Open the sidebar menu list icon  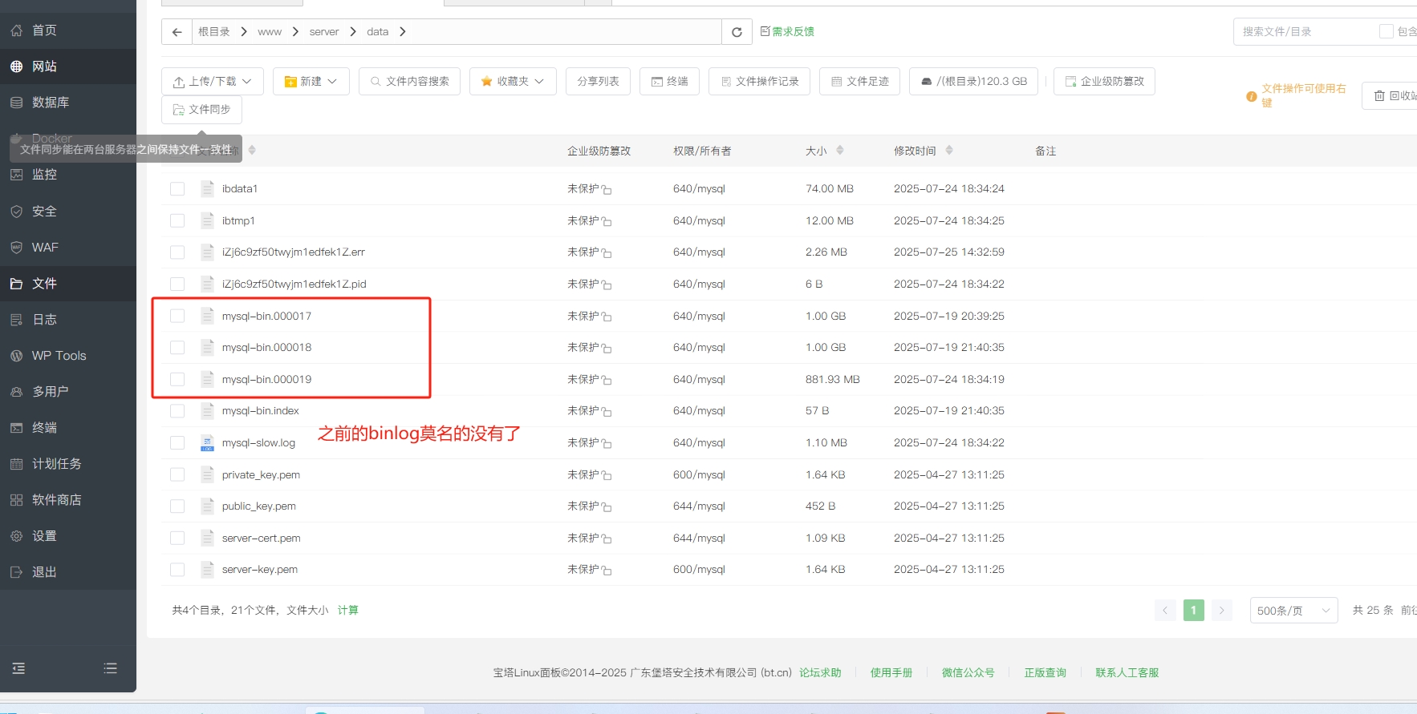pos(111,668)
